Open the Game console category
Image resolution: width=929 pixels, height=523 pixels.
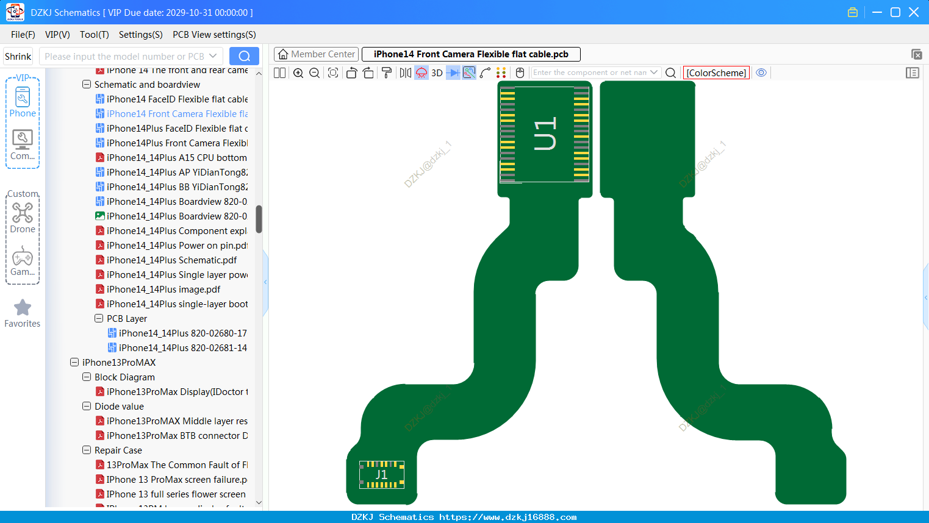click(23, 261)
